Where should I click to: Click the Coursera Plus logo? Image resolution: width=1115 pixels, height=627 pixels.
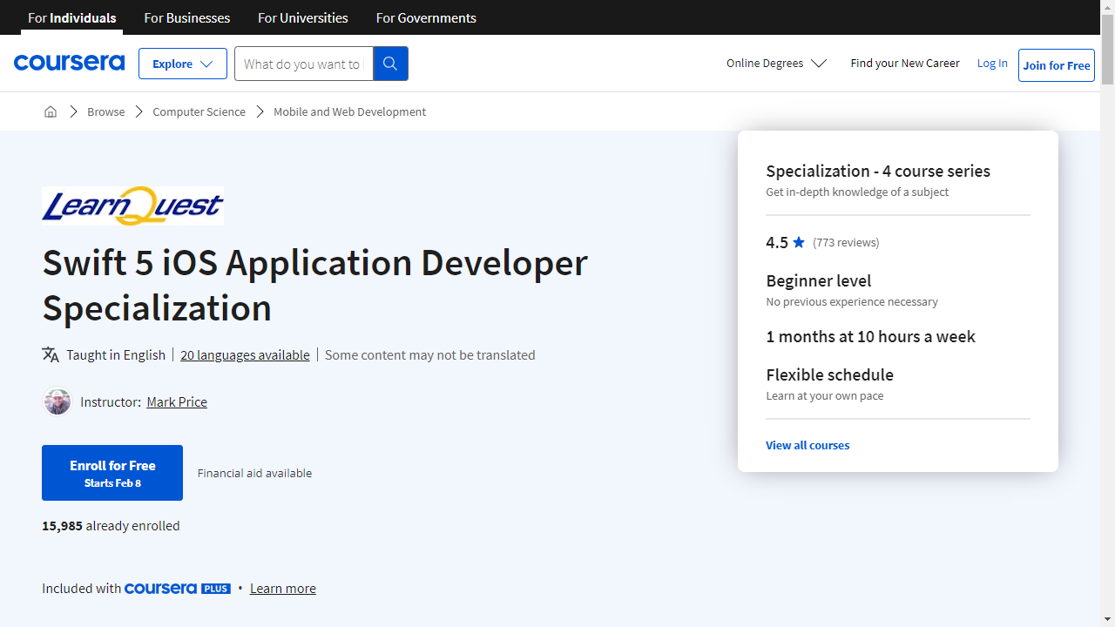coord(178,589)
